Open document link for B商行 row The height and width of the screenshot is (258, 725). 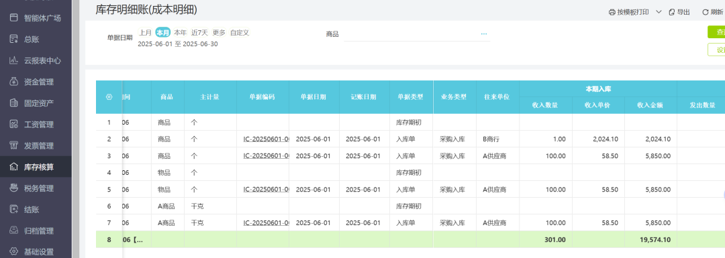coord(266,139)
